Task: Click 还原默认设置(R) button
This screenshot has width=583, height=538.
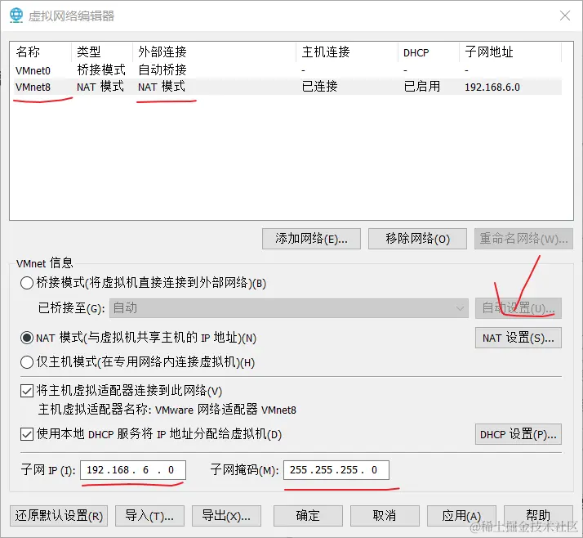Action: point(59,516)
